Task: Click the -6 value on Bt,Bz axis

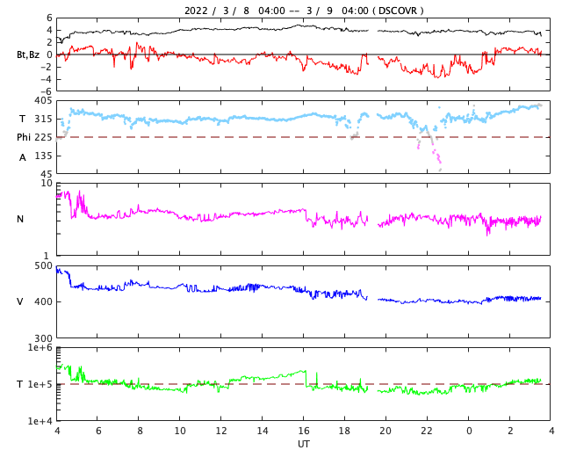Action: [47, 91]
